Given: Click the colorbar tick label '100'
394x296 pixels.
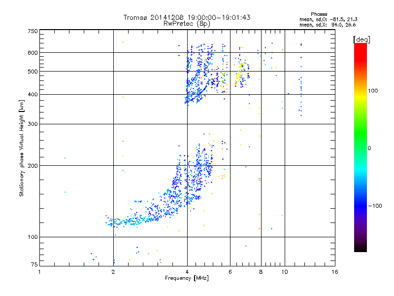Looking at the screenshot, I should coord(373,91).
